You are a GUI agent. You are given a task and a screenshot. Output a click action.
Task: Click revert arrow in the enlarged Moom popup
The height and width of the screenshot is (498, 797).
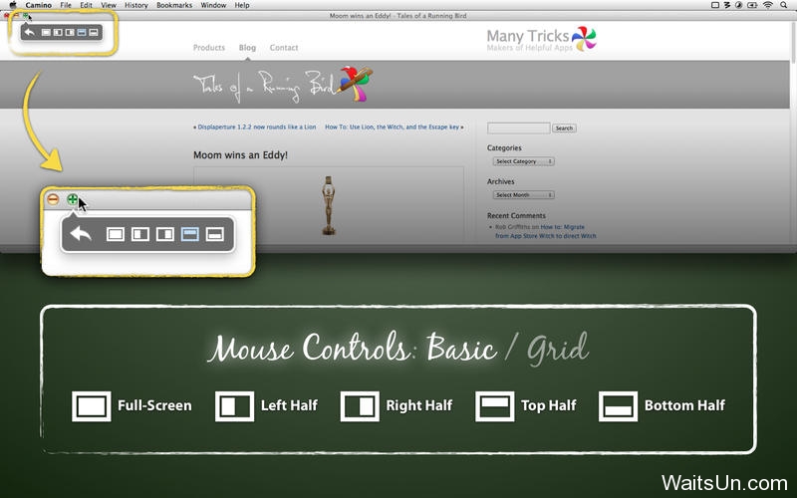81,234
